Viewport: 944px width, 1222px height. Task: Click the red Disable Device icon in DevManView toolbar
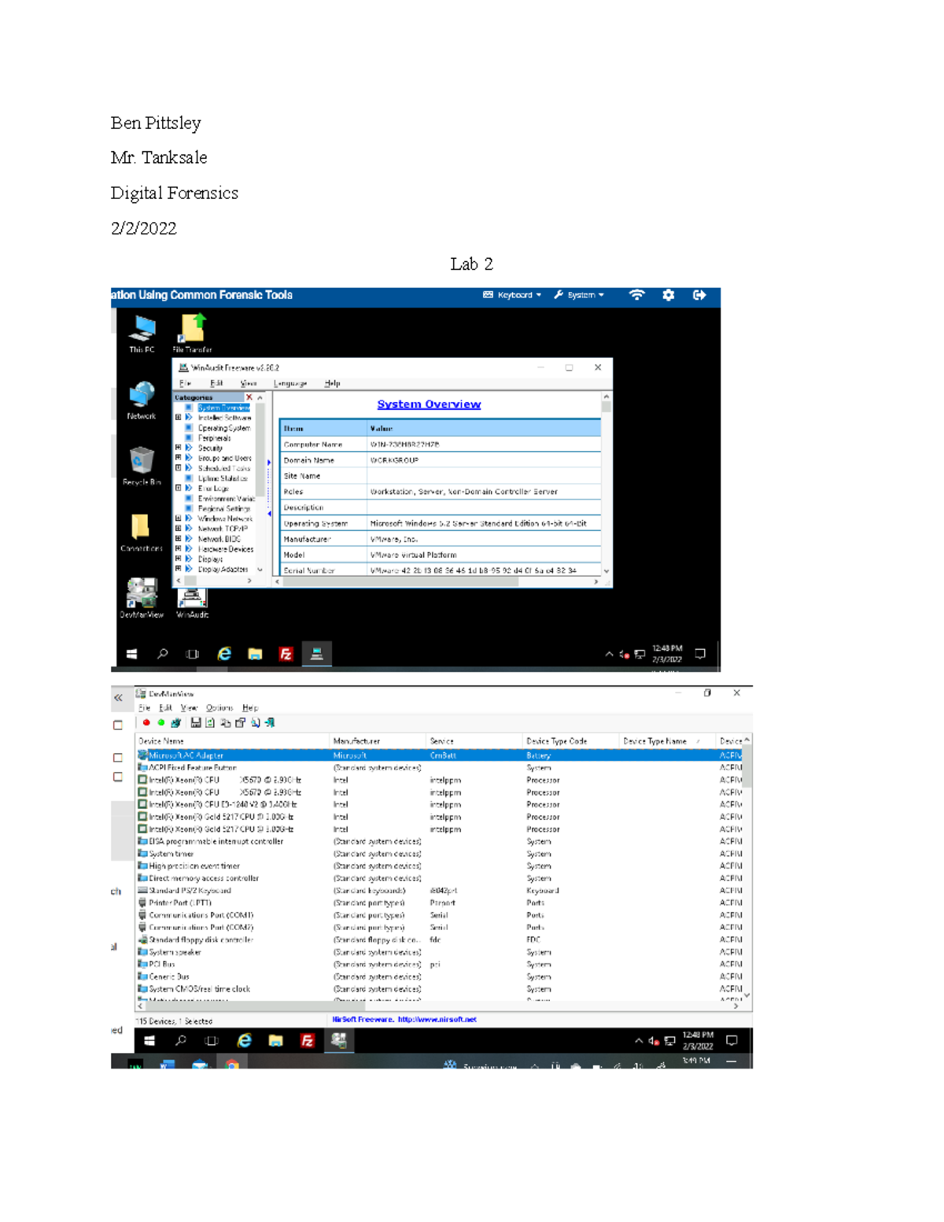click(146, 723)
